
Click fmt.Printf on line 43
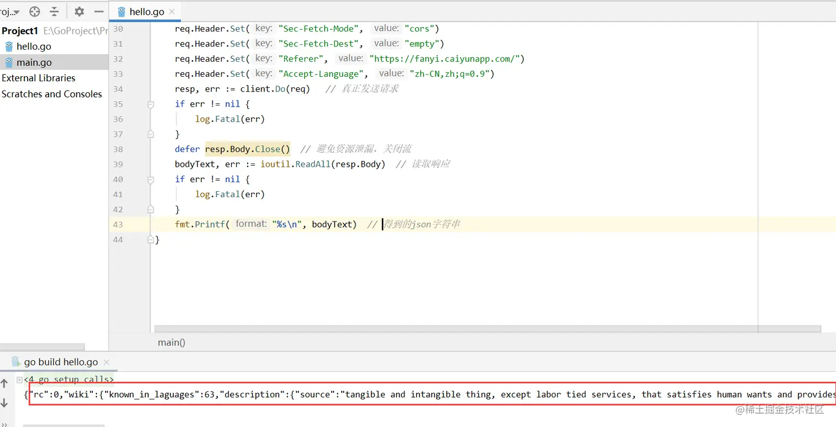pyautogui.click(x=200, y=224)
